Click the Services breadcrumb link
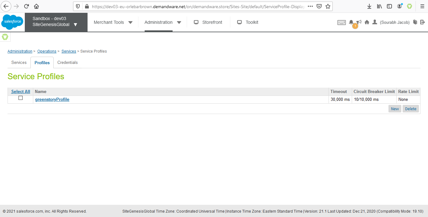The image size is (428, 217). 69,51
